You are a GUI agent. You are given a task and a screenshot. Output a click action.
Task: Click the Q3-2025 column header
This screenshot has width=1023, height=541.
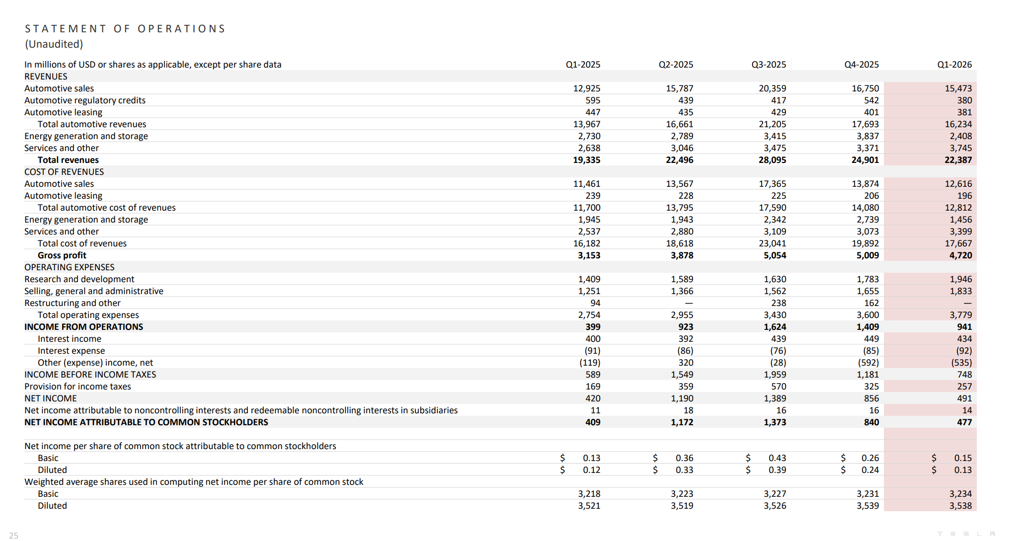768,65
